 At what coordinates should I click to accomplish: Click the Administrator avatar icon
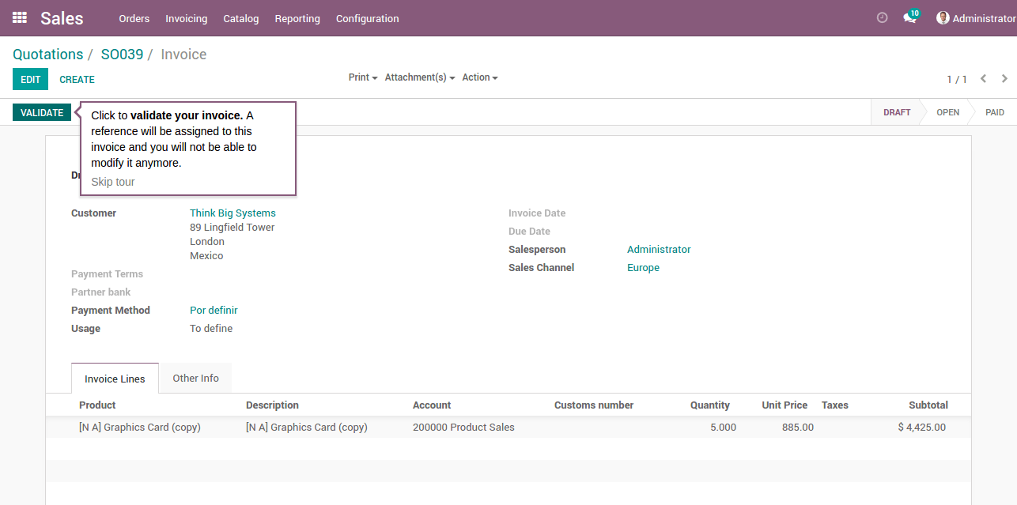[x=943, y=17]
